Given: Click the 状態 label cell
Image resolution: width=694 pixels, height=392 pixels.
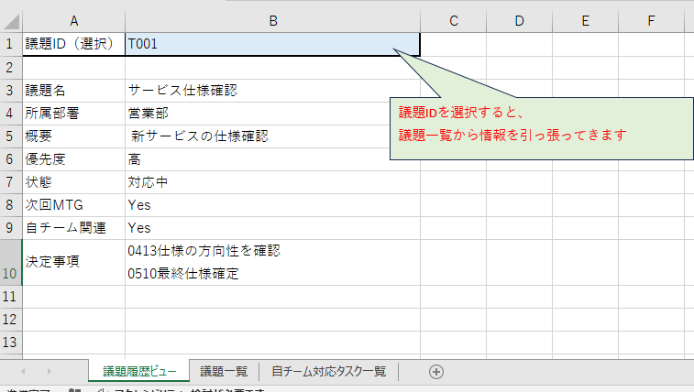Looking at the screenshot, I should (x=74, y=182).
